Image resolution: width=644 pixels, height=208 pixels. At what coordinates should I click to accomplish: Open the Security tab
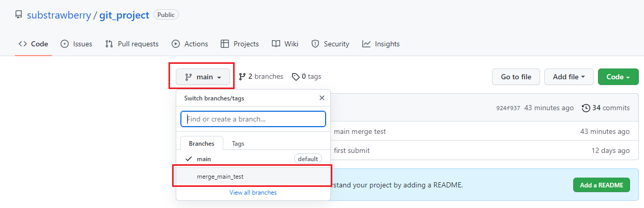tap(330, 44)
